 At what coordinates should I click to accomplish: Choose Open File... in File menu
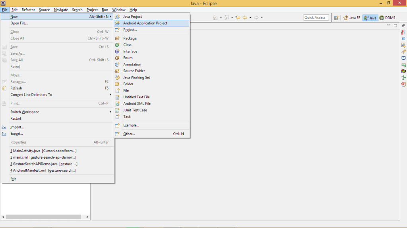coord(57,23)
